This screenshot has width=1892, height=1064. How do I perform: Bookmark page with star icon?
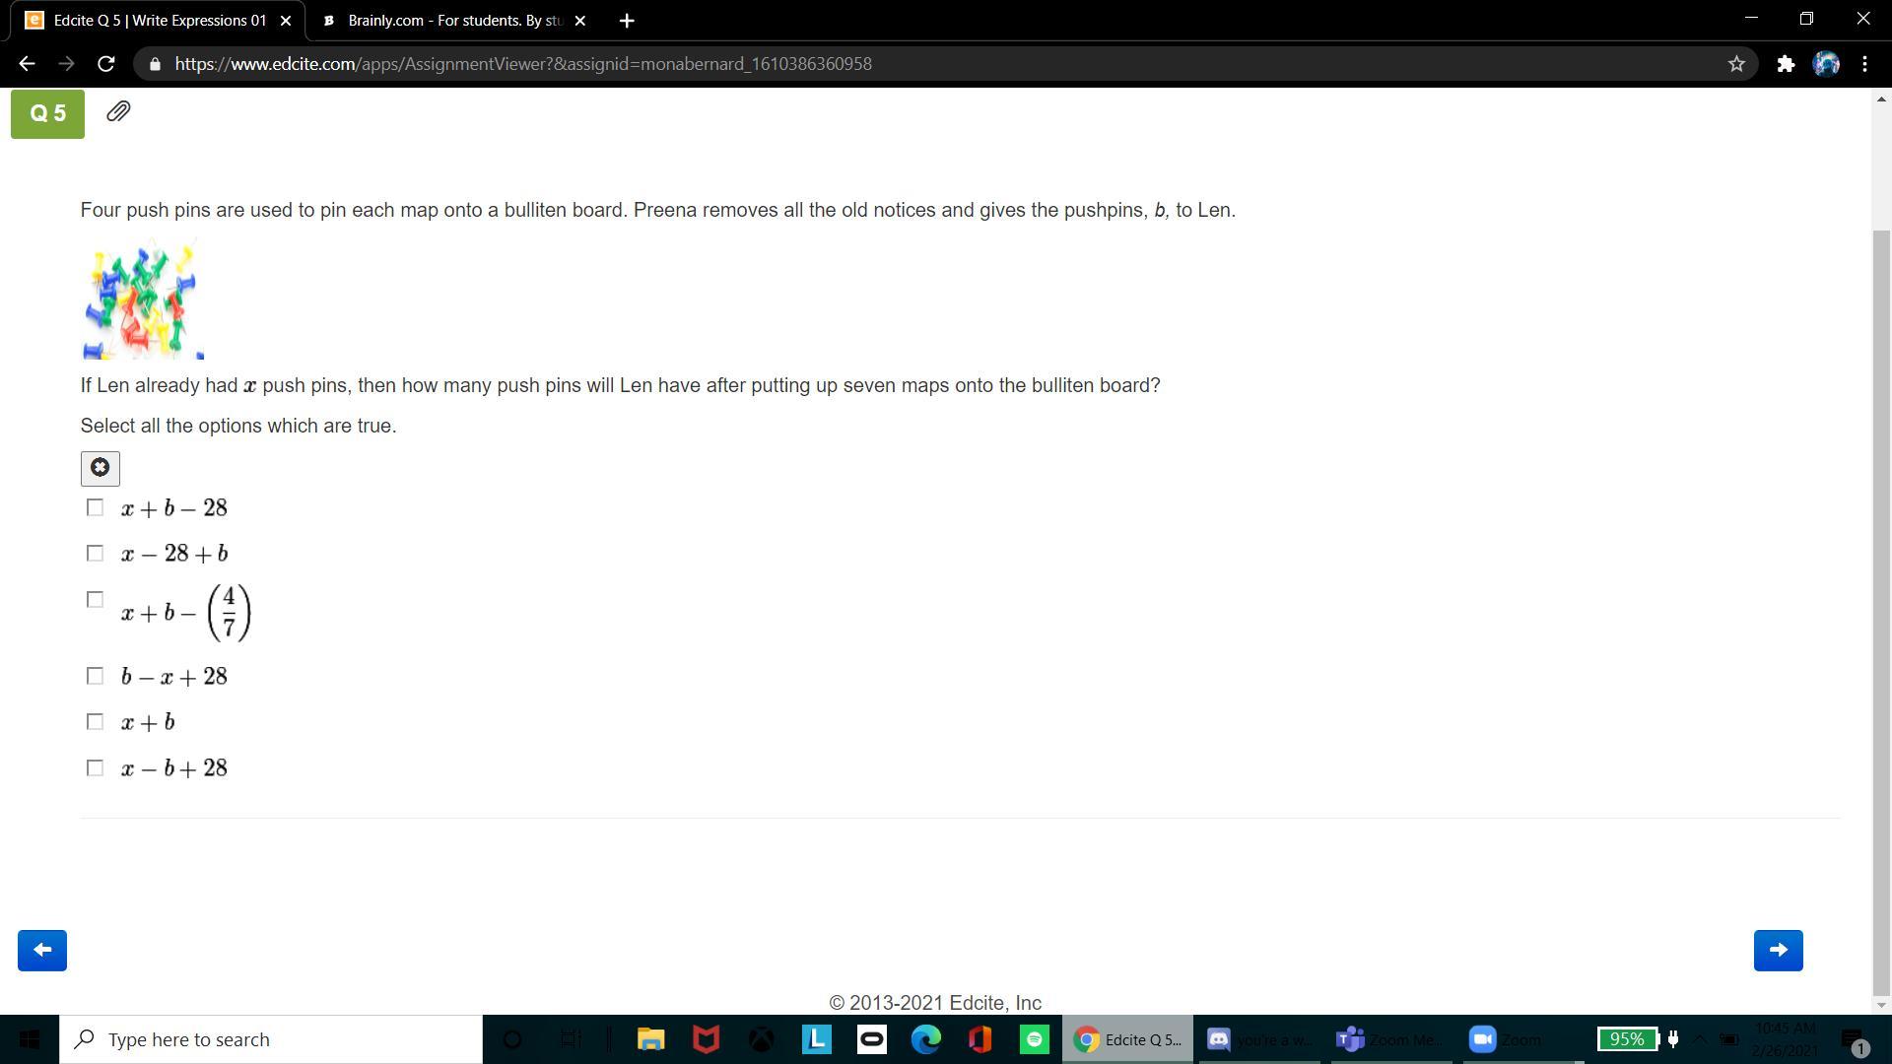click(x=1736, y=64)
